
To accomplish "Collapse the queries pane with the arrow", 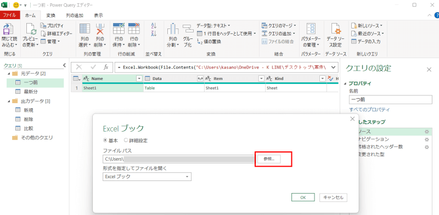I will pyautogui.click(x=64, y=65).
